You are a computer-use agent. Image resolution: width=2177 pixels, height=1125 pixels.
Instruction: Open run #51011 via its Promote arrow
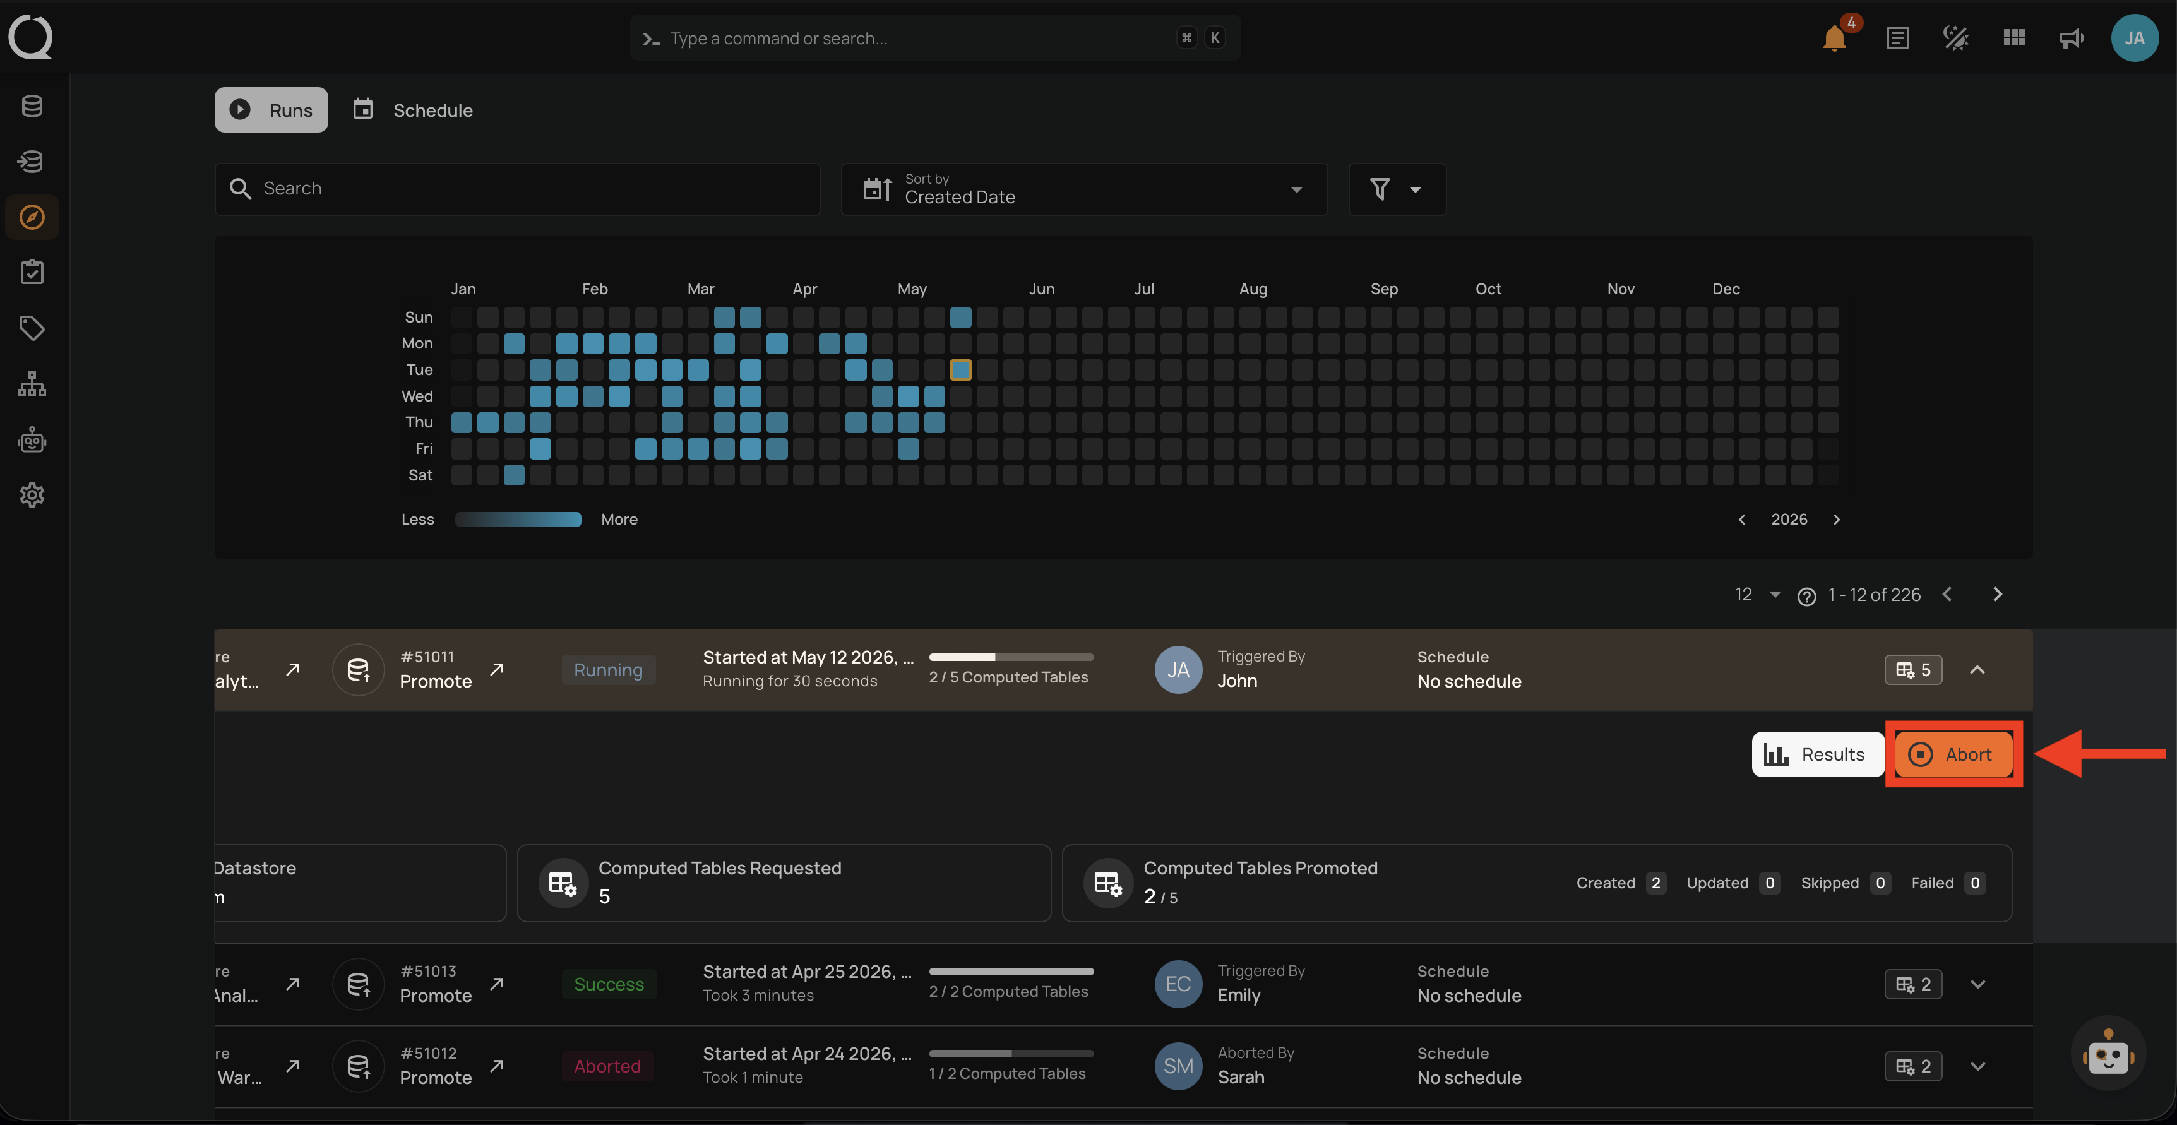point(497,670)
